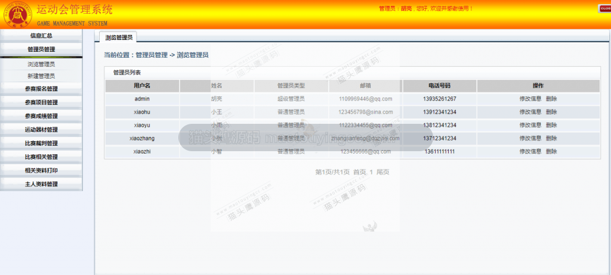The height and width of the screenshot is (275, 611).
Task: Click the 用户名 column header
Action: click(x=142, y=86)
